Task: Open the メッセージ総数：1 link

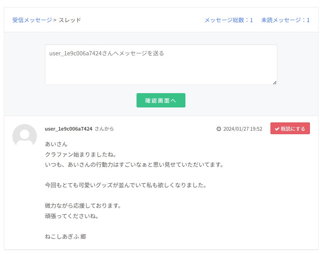Action: [228, 20]
